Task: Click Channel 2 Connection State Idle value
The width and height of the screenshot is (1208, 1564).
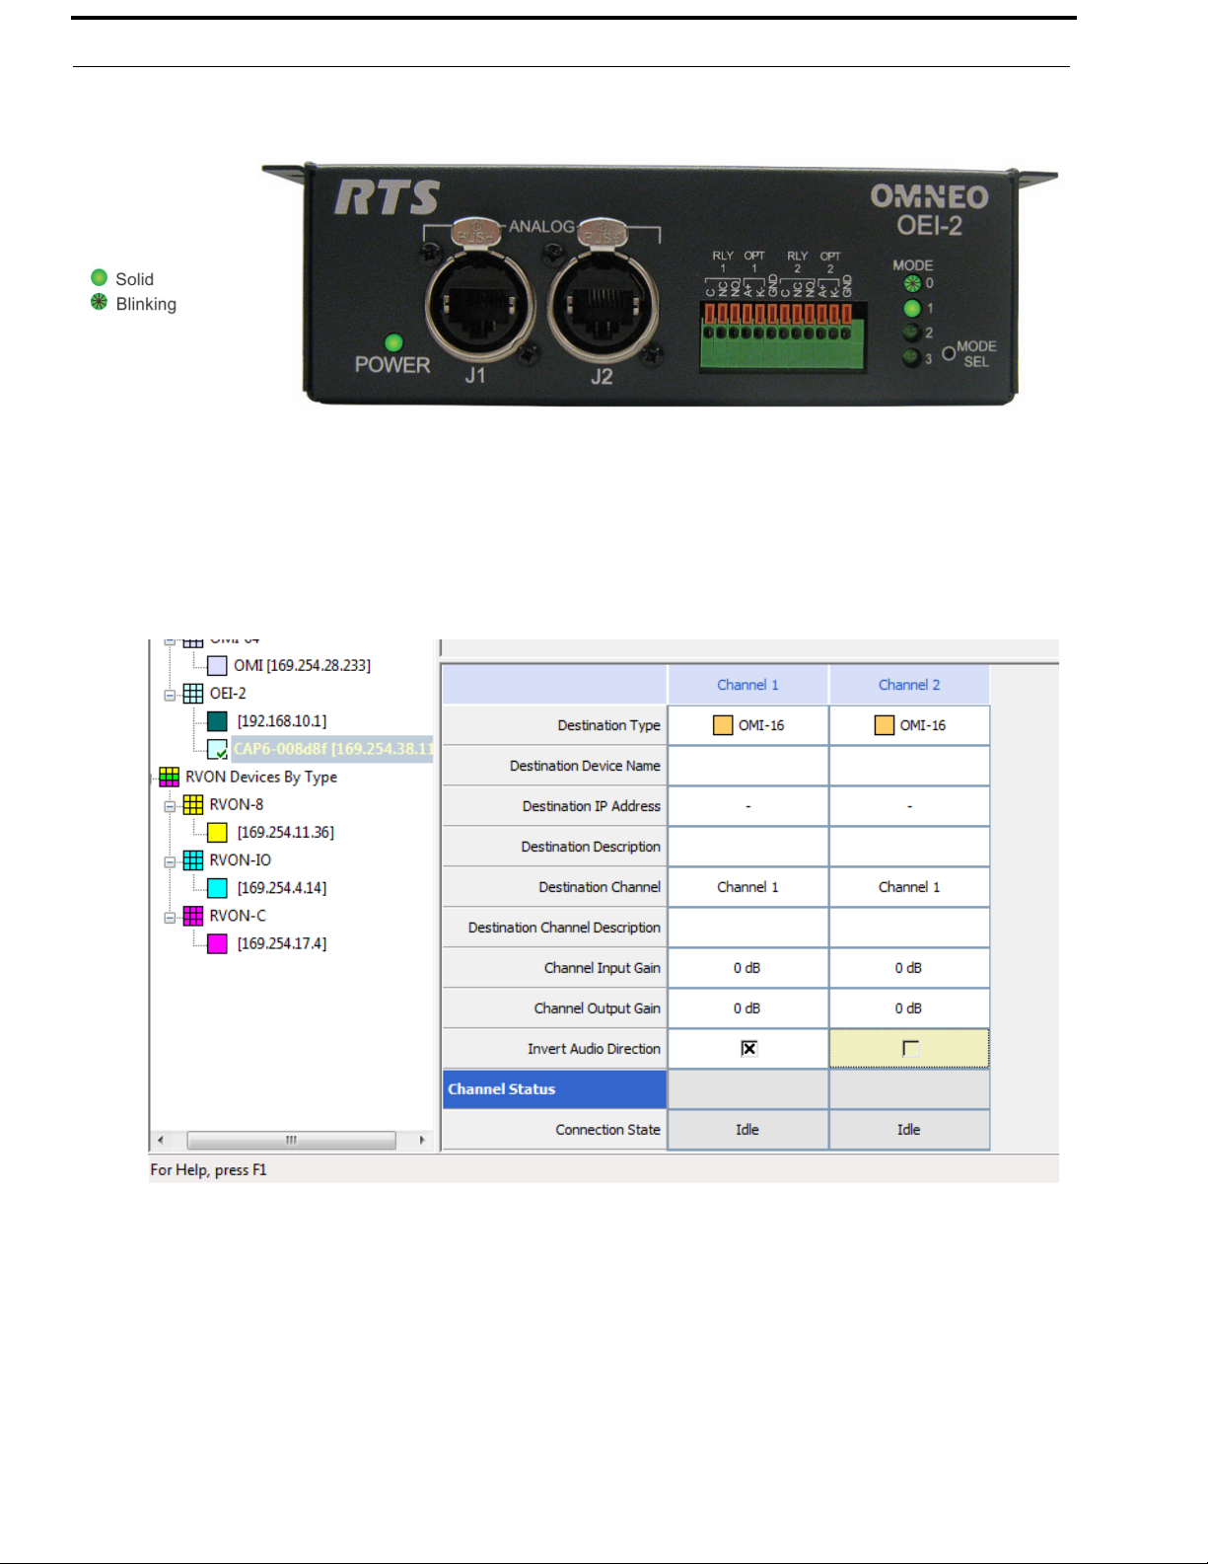Action: 909,1130
